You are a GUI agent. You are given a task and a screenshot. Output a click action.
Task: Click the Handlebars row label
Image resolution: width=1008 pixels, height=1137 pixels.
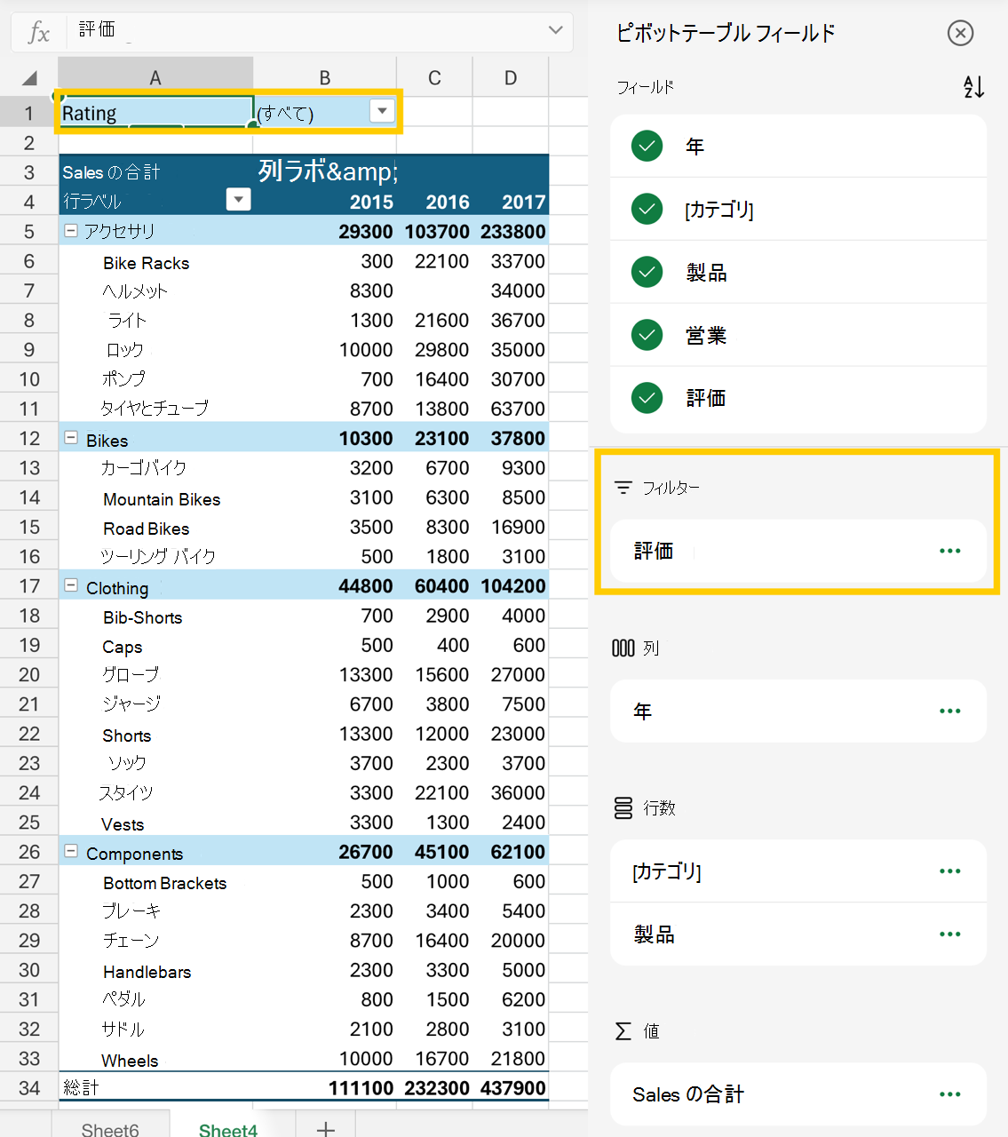147,972
